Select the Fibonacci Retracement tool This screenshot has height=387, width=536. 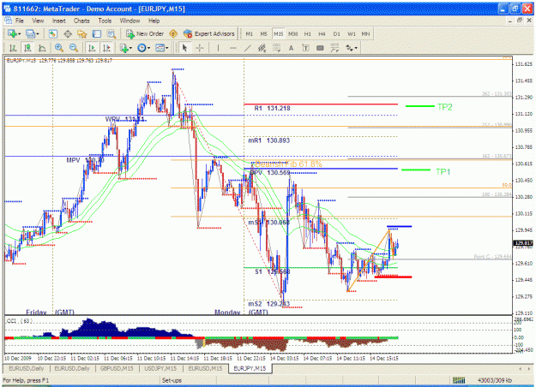276,48
